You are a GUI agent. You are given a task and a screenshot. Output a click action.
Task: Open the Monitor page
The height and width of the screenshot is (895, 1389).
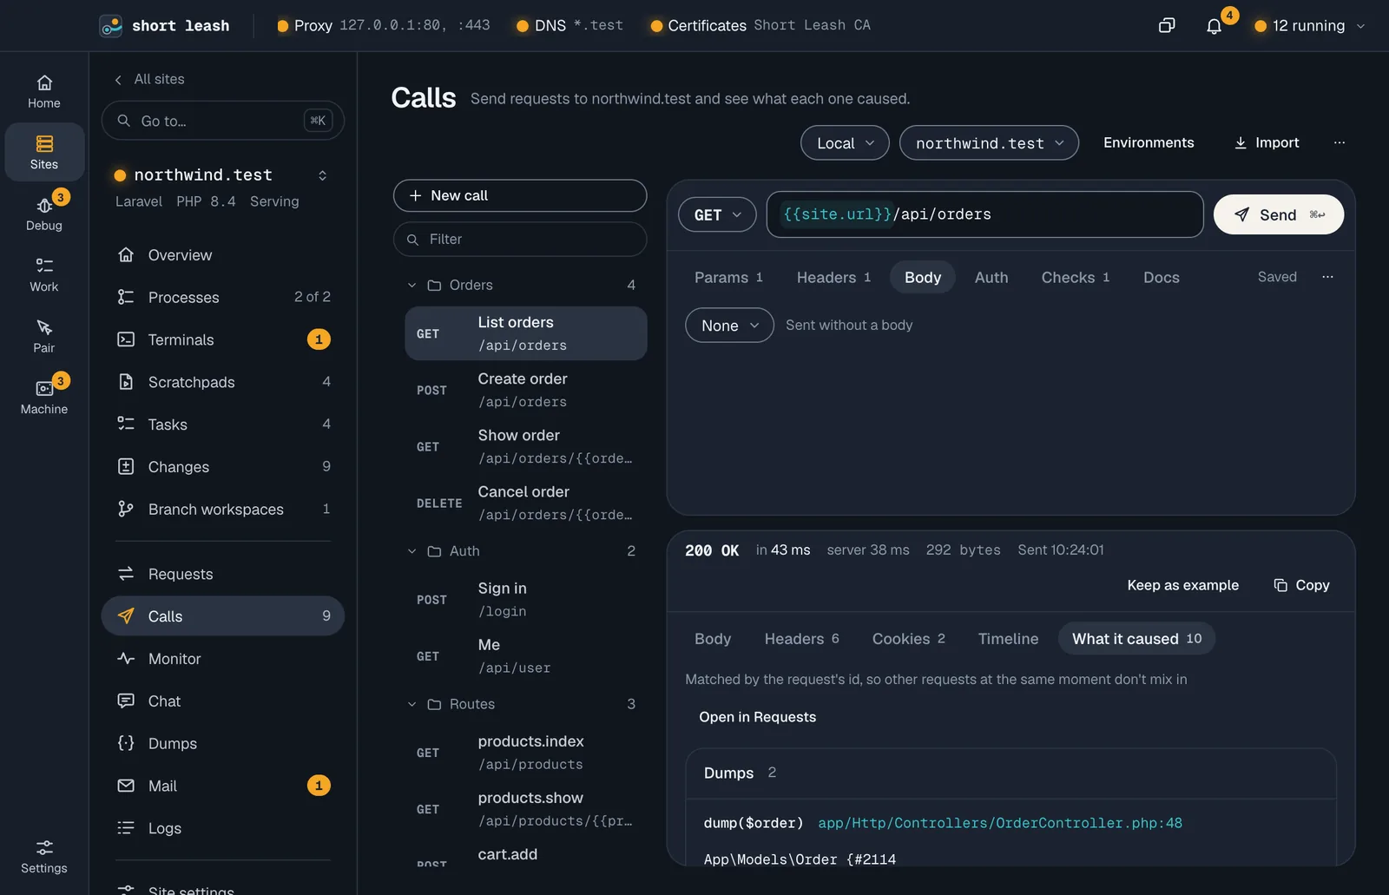click(223, 659)
